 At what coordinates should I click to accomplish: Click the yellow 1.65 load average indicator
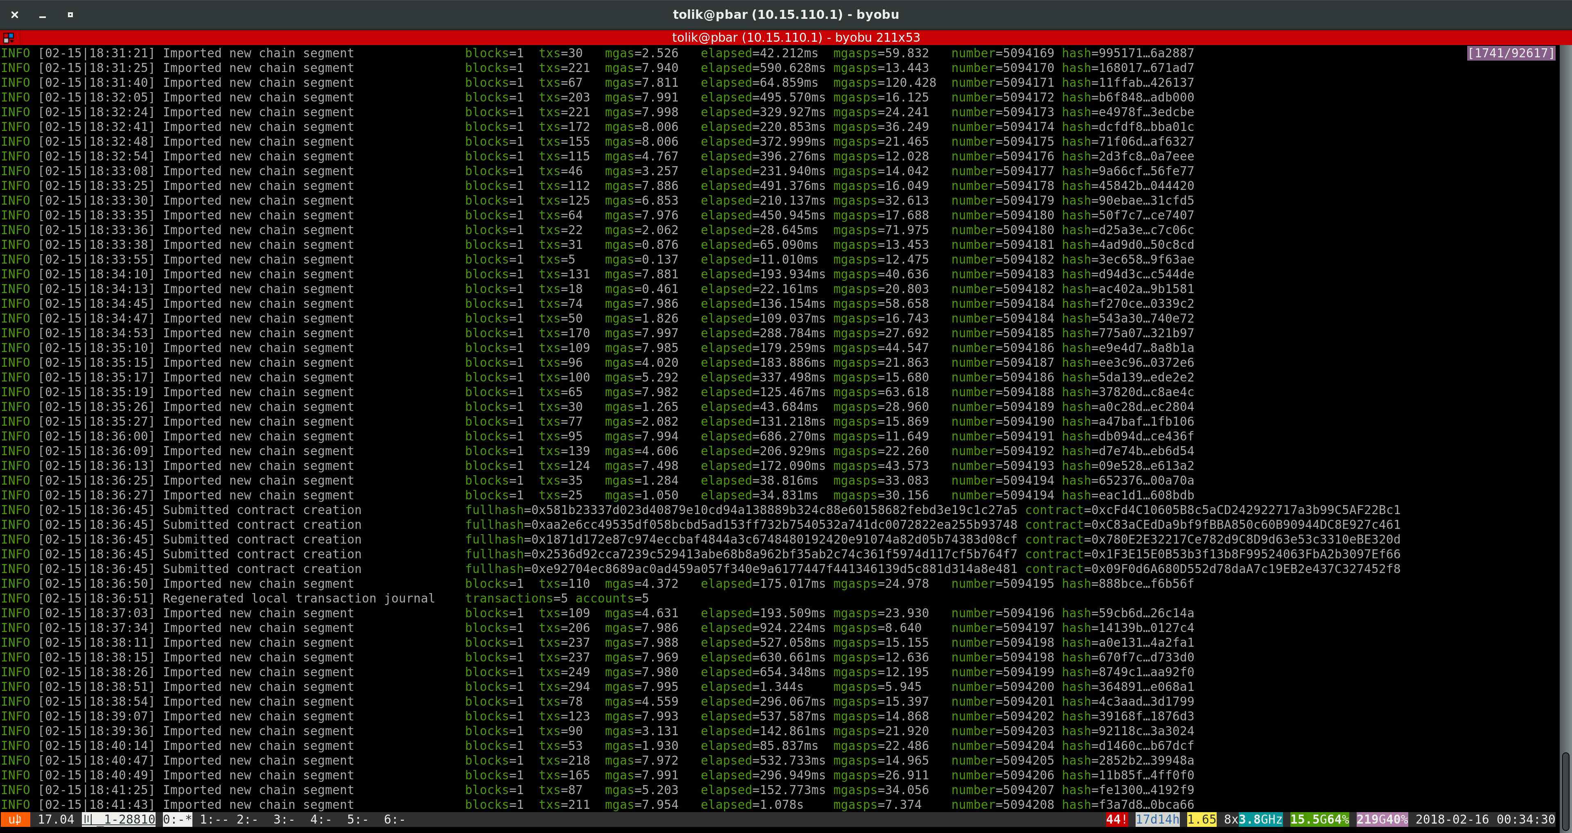[x=1202, y=819]
